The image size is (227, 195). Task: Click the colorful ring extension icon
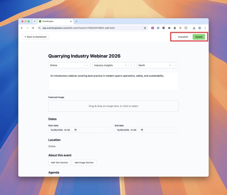tap(164, 28)
